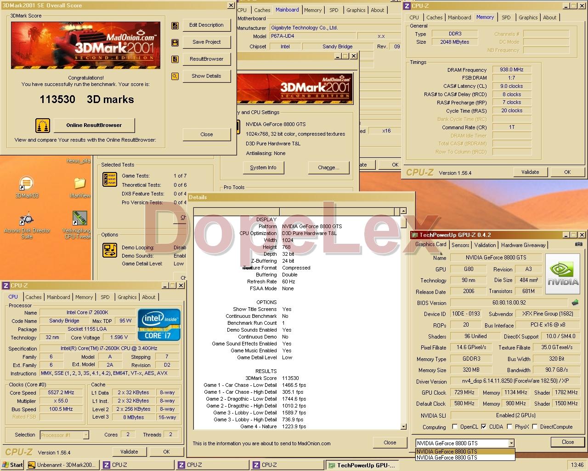
Task: Enable the PhysX checkbox
Action: click(x=509, y=427)
